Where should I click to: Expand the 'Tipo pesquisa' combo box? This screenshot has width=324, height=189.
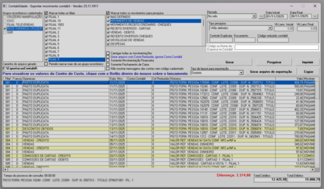point(270,28)
